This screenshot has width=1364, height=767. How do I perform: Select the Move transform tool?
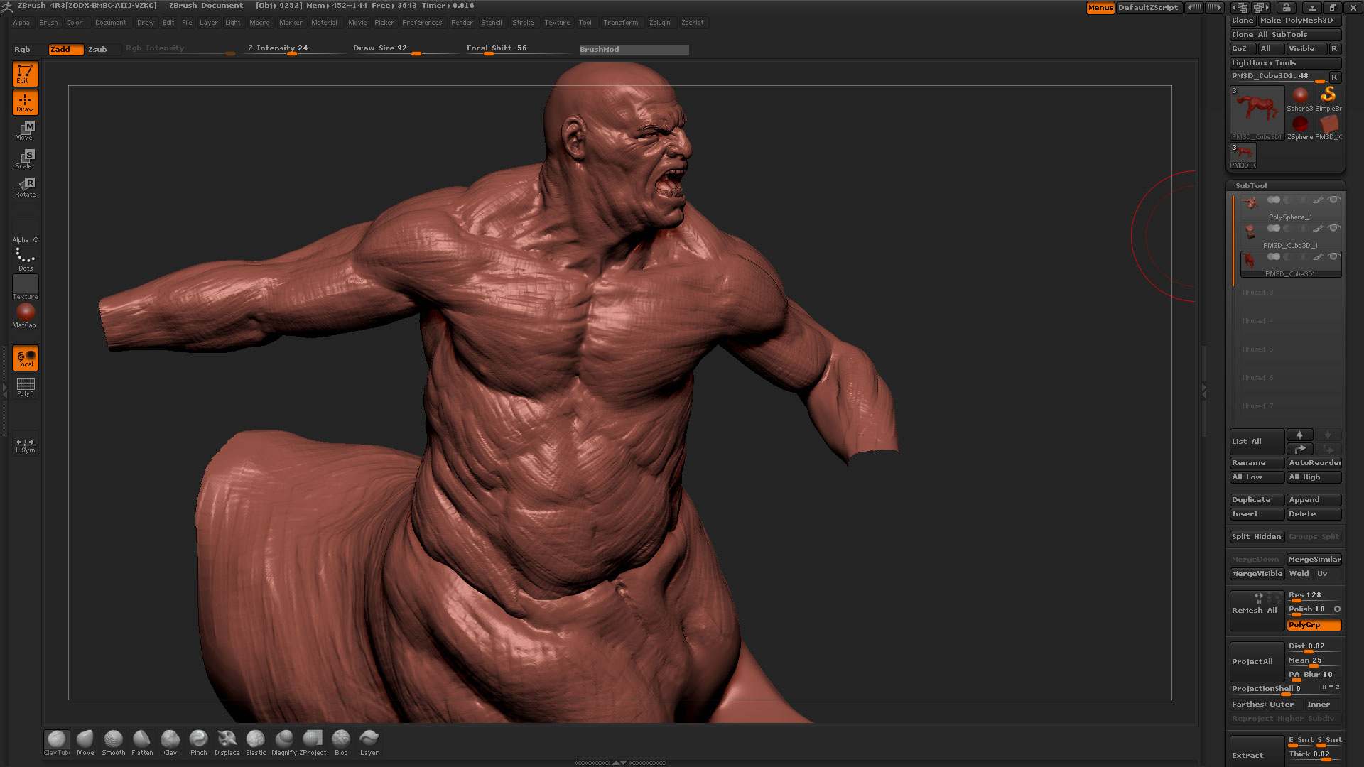pos(26,130)
